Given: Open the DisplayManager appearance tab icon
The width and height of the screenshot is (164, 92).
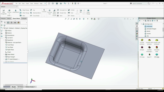Looking at the screenshot, I should pyautogui.click(x=18, y=23).
